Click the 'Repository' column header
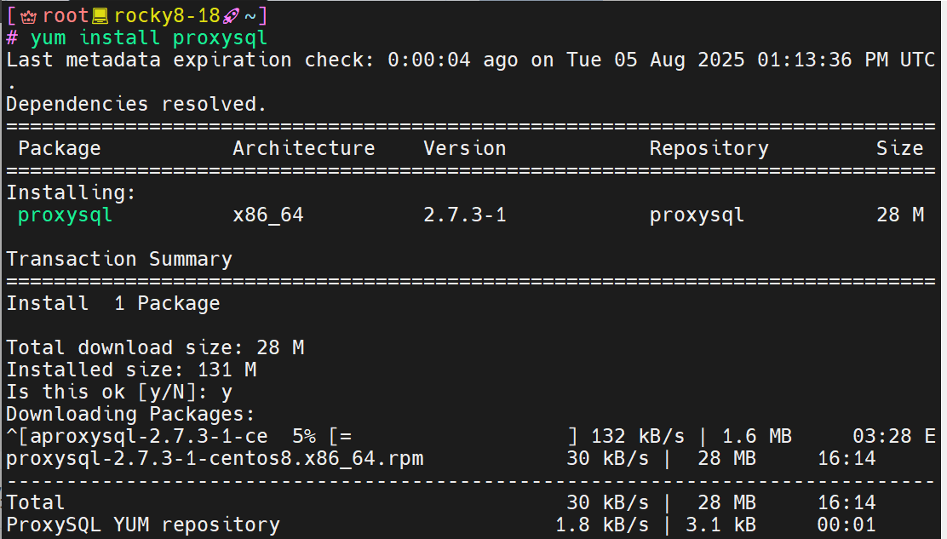 coord(709,148)
